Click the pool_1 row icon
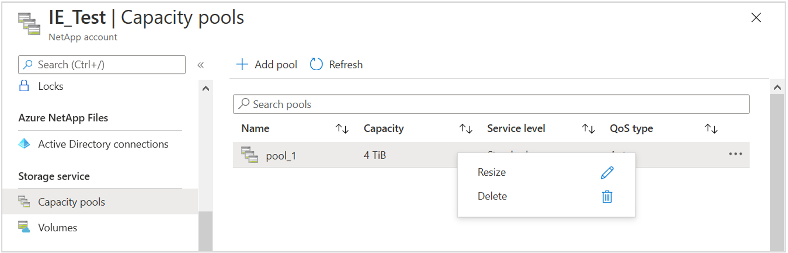788x253 pixels. point(250,155)
